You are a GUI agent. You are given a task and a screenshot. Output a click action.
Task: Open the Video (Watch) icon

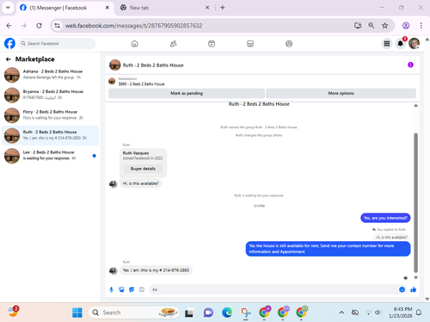click(x=212, y=44)
